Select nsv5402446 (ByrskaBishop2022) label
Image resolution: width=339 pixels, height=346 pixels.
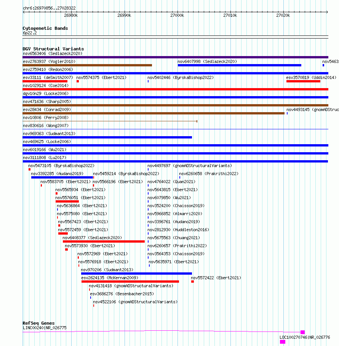(x=181, y=77)
